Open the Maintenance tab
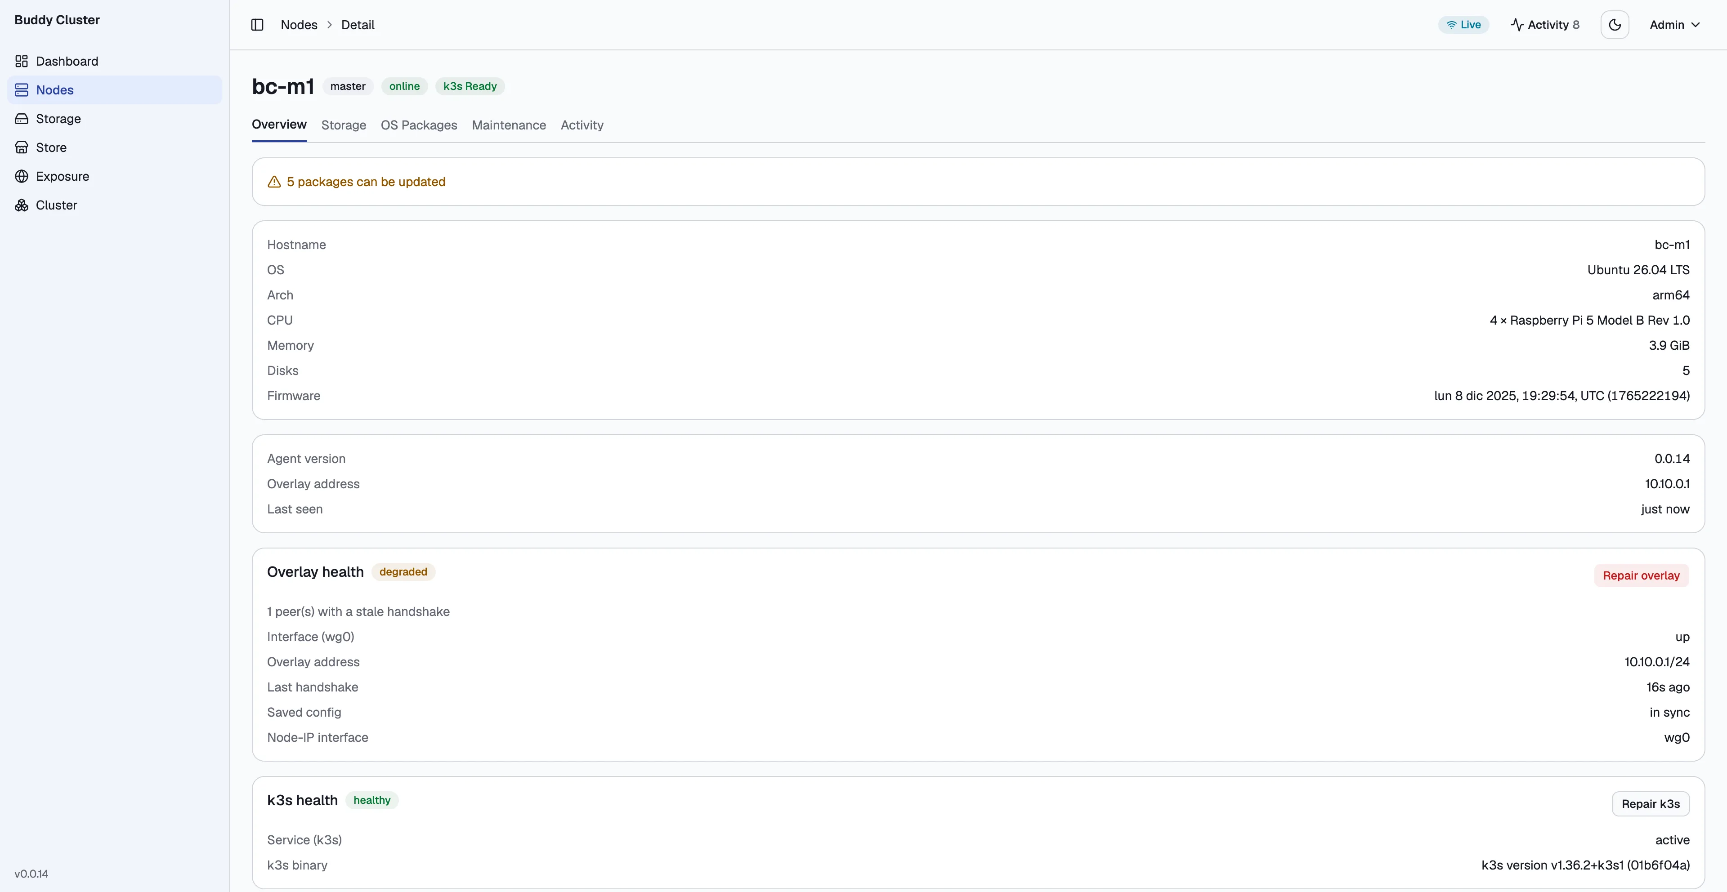1727x892 pixels. pyautogui.click(x=509, y=125)
